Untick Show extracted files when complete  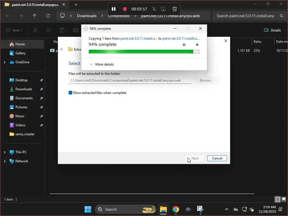(x=70, y=93)
